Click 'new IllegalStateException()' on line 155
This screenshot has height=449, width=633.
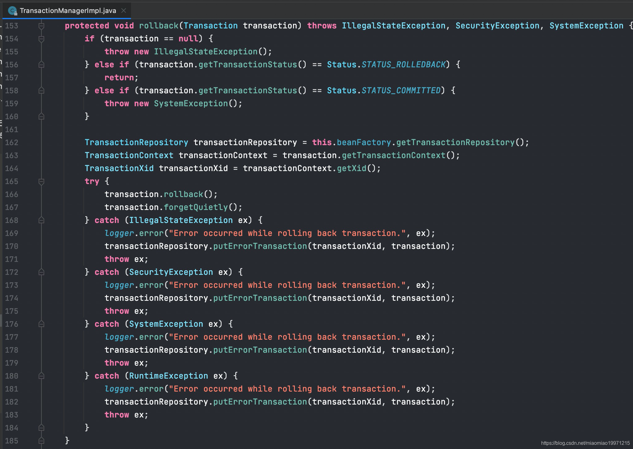[201, 52]
